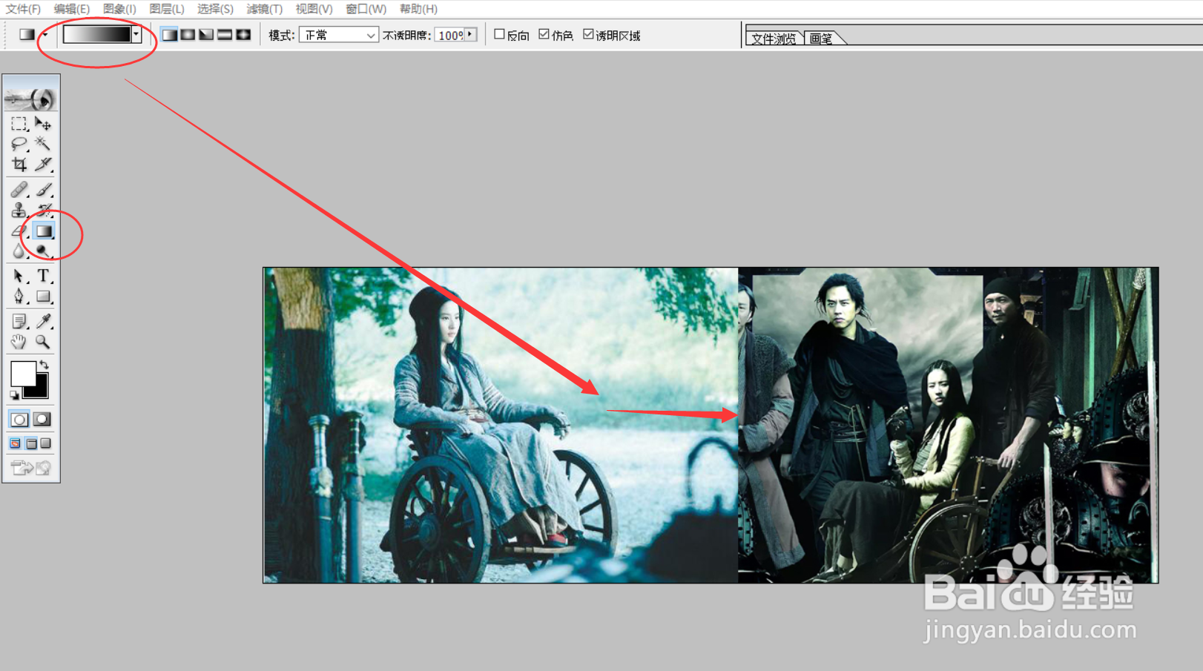Viewport: 1203px width, 671px height.
Task: Switch to Quick Mask mode
Action: coord(42,419)
